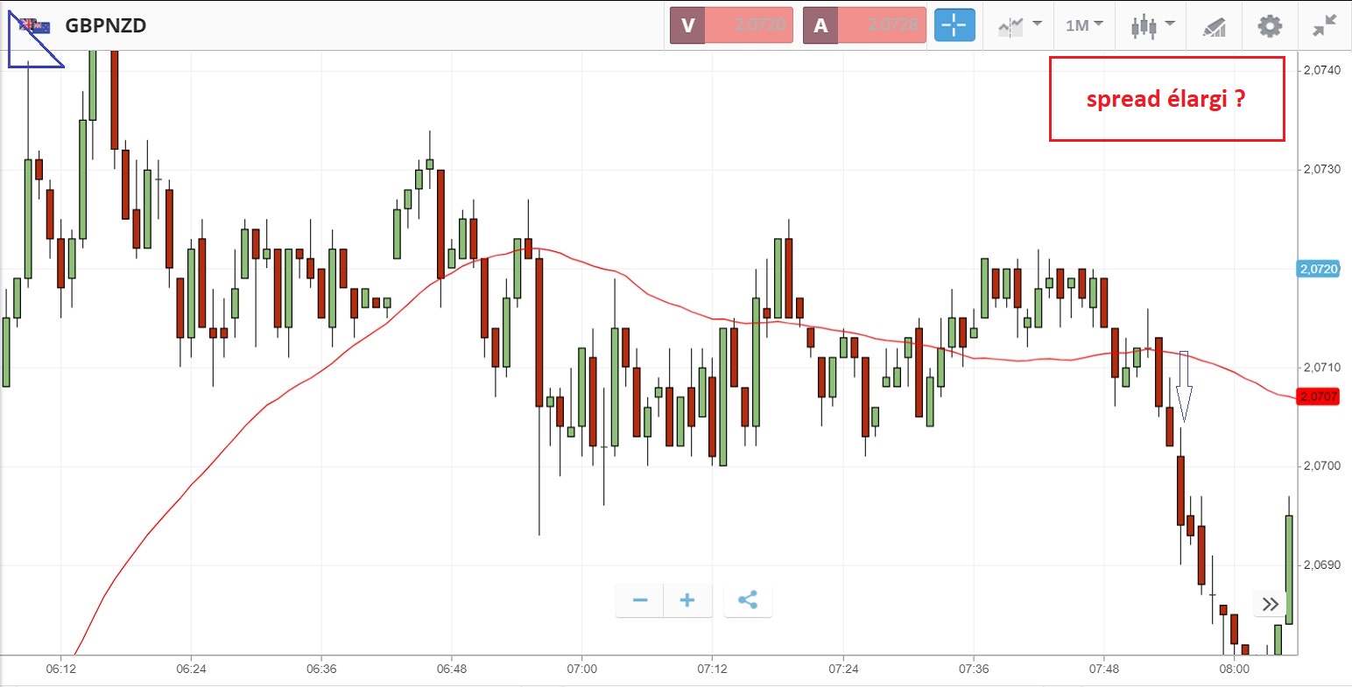Image resolution: width=1352 pixels, height=687 pixels.
Task: Open the compare/indicators chart dropdown
Action: coord(1020,25)
